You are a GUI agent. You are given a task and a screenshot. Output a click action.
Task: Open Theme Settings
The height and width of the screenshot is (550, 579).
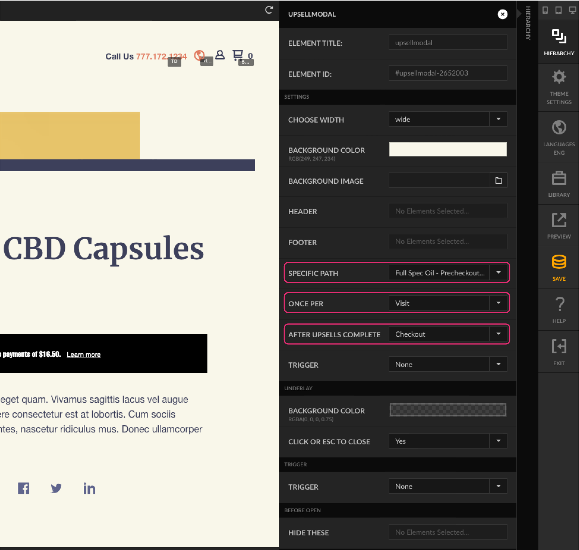559,87
